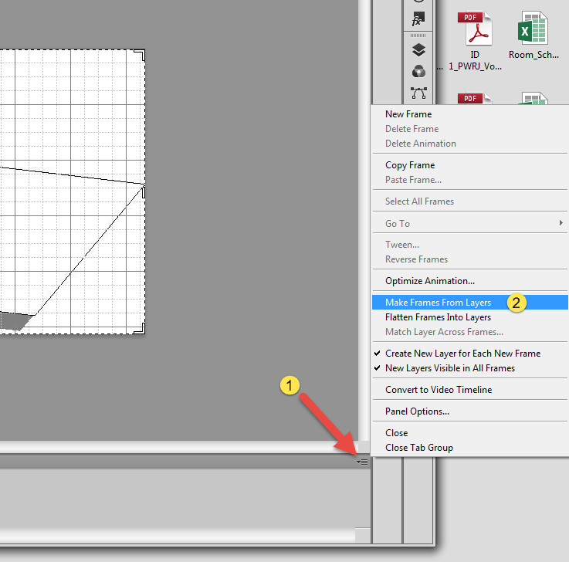
Task: Click the panel dock gripper above Layers icon
Action: [418, 36]
